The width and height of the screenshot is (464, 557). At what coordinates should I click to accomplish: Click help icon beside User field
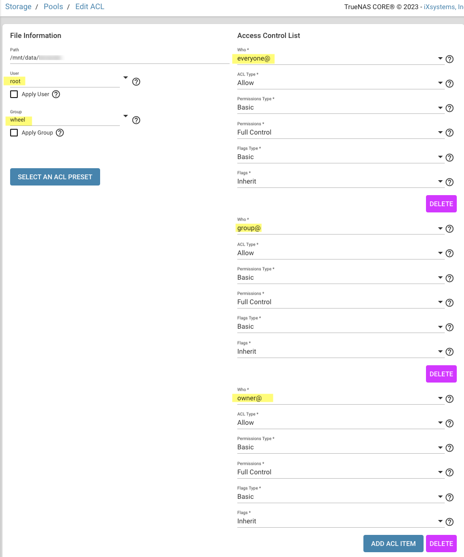136,82
